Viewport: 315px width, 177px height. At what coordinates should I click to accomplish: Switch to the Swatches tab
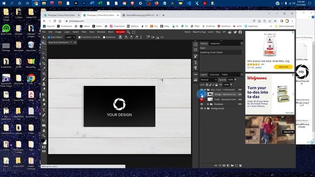[215, 44]
